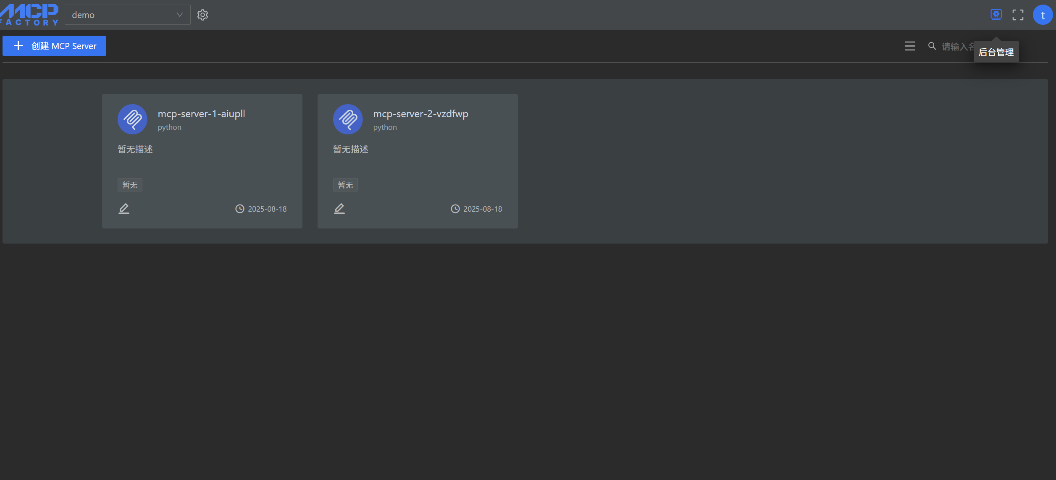1056x480 pixels.
Task: Edit mcp-server-1-aiupll with the pencil icon
Action: (124, 209)
